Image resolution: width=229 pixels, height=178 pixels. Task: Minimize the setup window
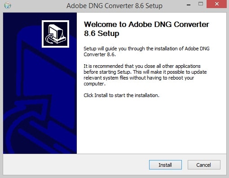pos(189,5)
